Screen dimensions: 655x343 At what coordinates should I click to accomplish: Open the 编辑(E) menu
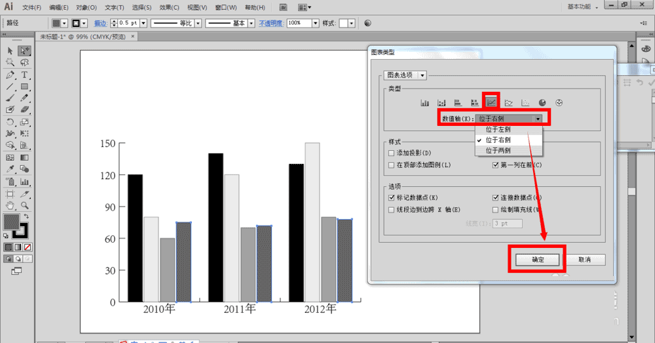(58, 7)
